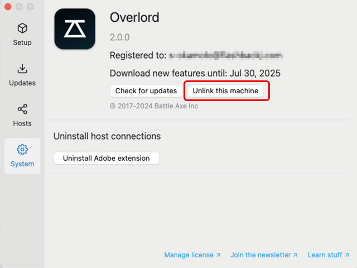357x268 pixels.
Task: Click the Setup cube icon
Action: click(x=22, y=28)
